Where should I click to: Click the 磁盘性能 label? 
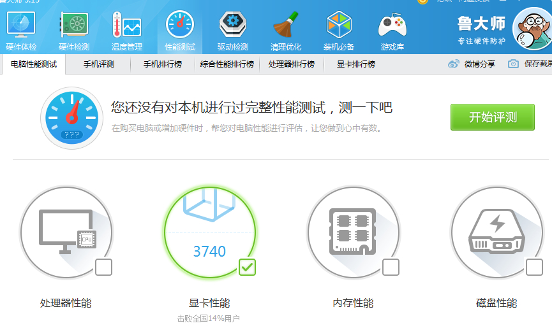(x=496, y=303)
